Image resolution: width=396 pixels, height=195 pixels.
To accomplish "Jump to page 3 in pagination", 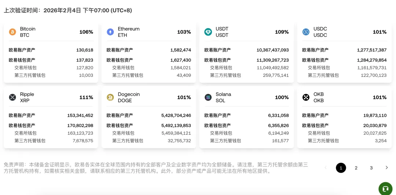I will (371, 168).
